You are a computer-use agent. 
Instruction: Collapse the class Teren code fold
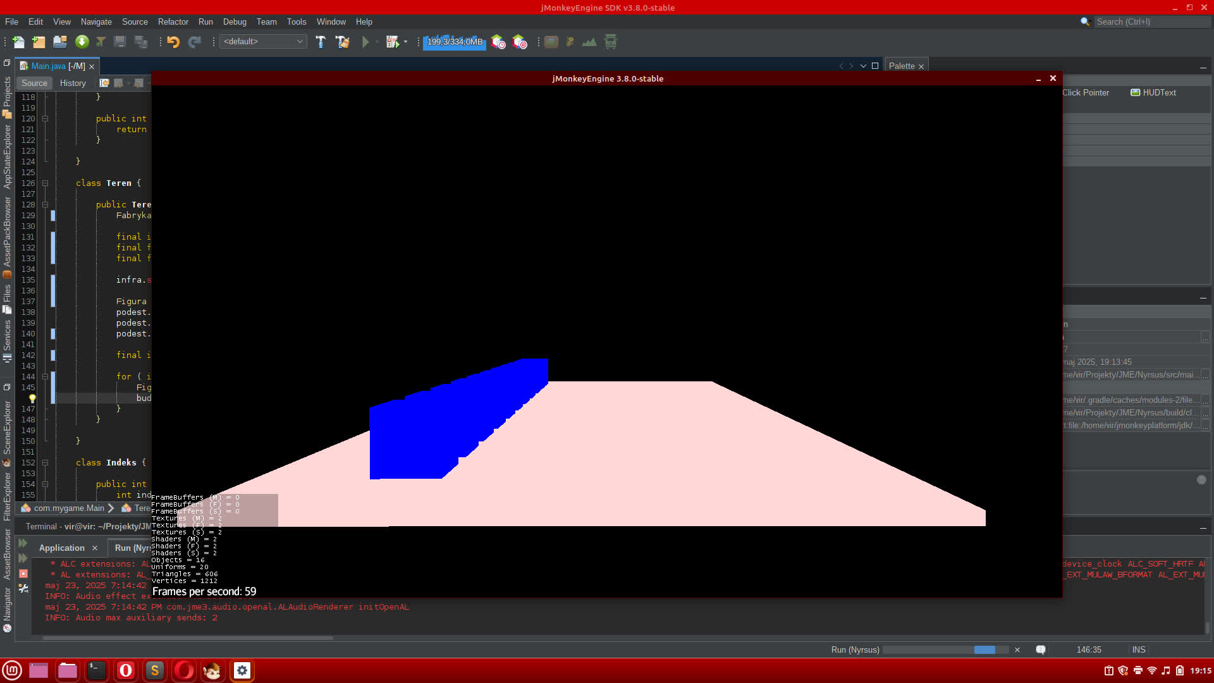coord(45,183)
